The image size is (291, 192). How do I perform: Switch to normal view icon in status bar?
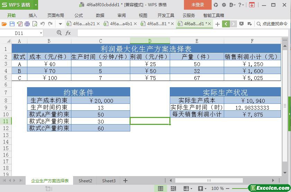(x=160, y=189)
